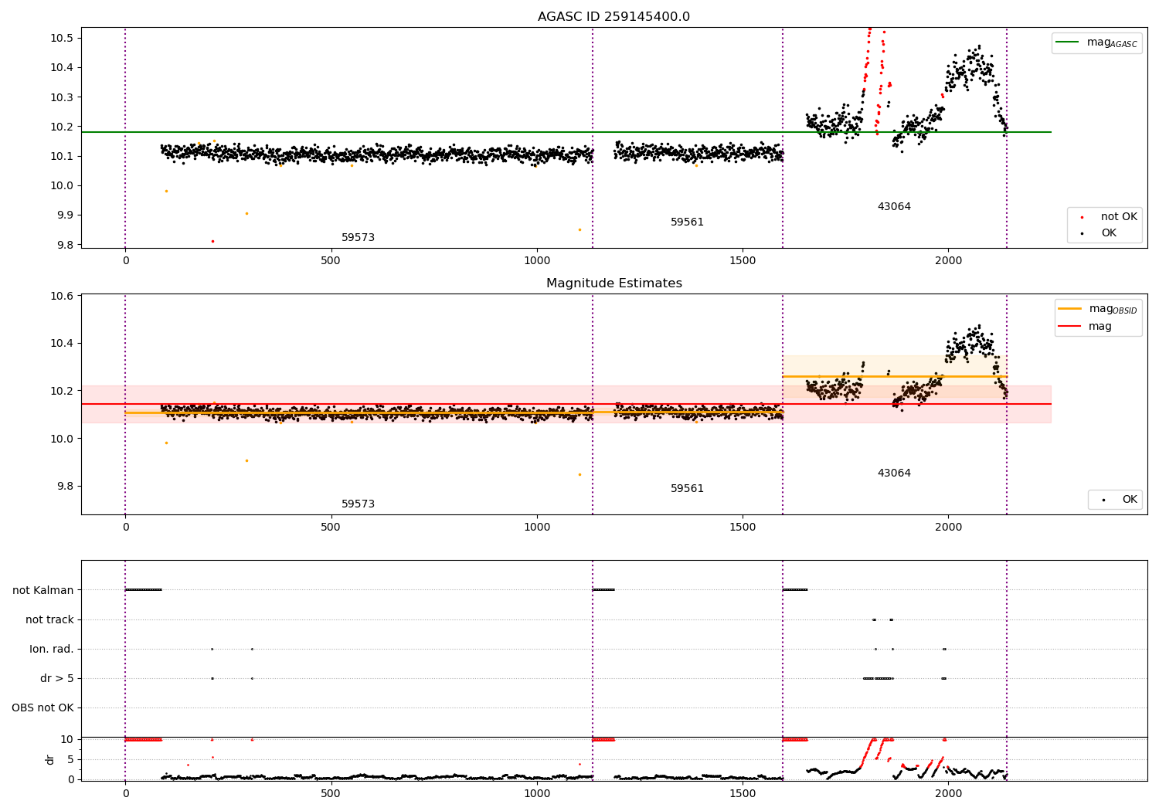1159x811 pixels.
Task: Click the "AGASC ID 259145400.0" plot title
Action: [x=613, y=17]
